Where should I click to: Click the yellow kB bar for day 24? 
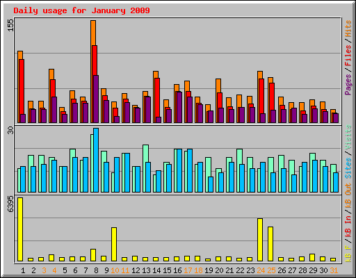[x=260, y=240]
